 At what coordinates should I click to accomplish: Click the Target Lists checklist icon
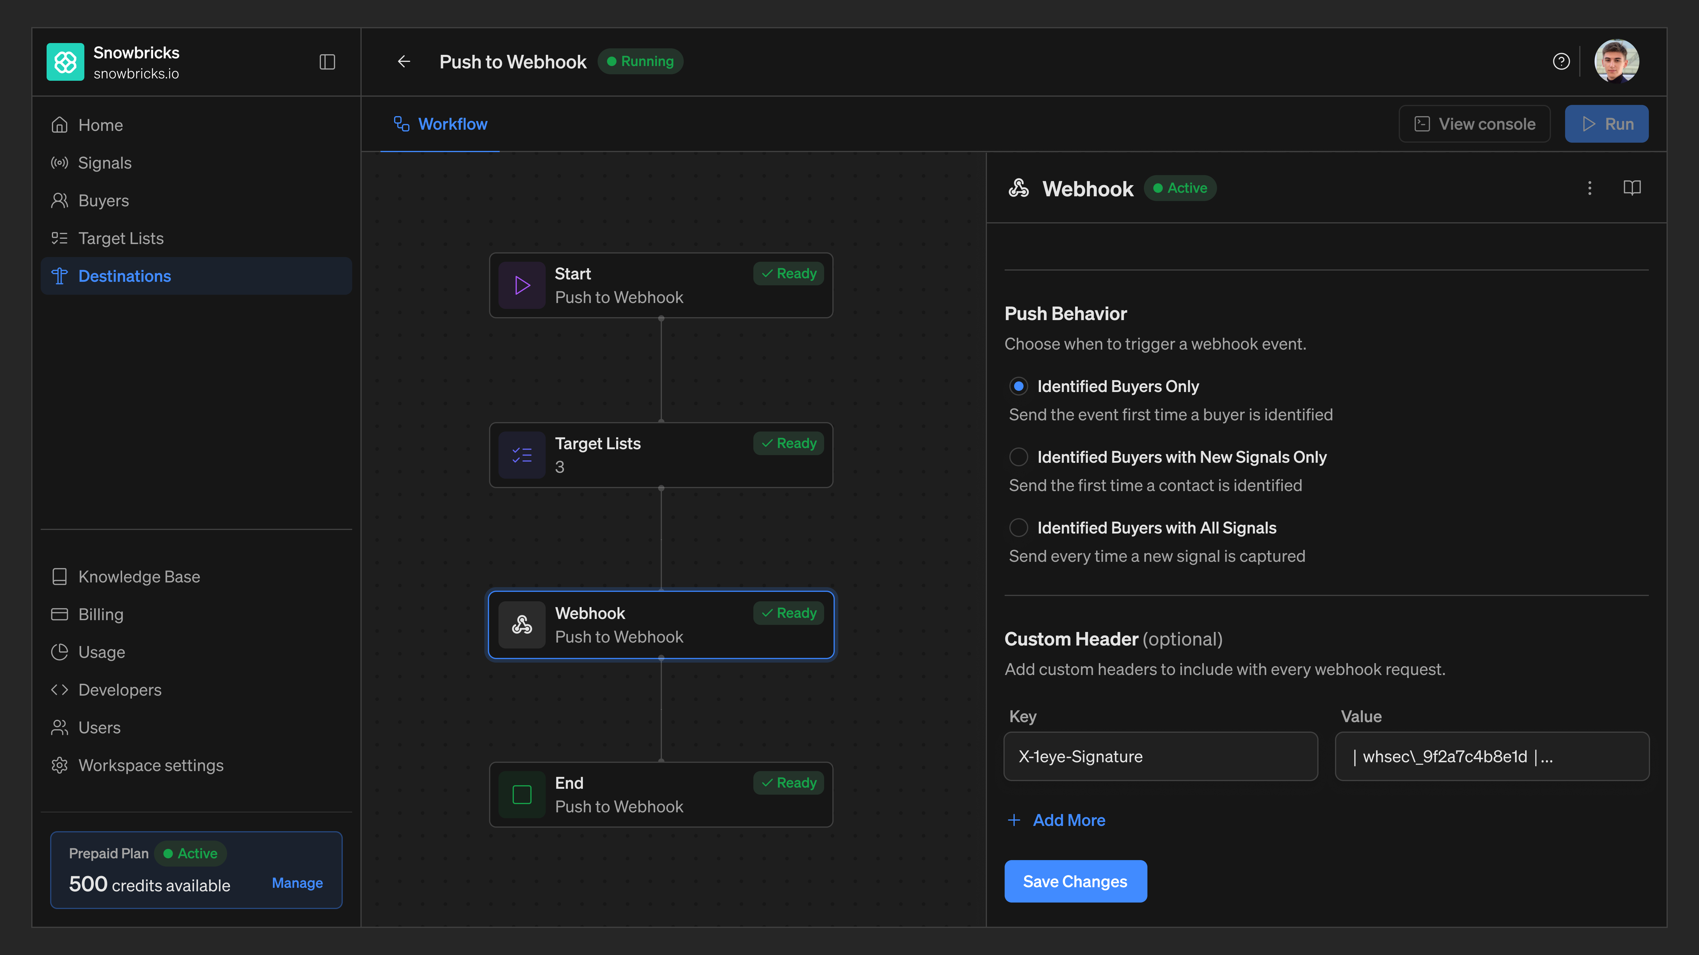coord(59,238)
